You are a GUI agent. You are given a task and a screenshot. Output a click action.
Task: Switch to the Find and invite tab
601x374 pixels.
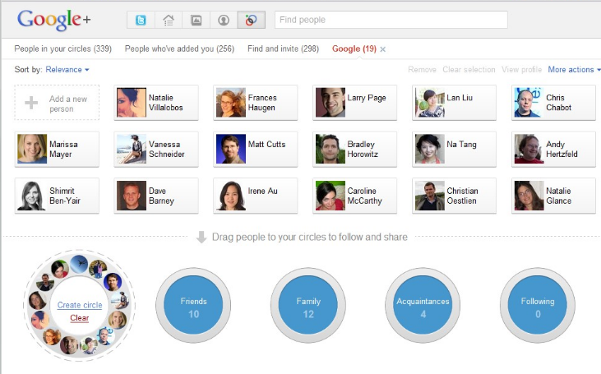283,49
